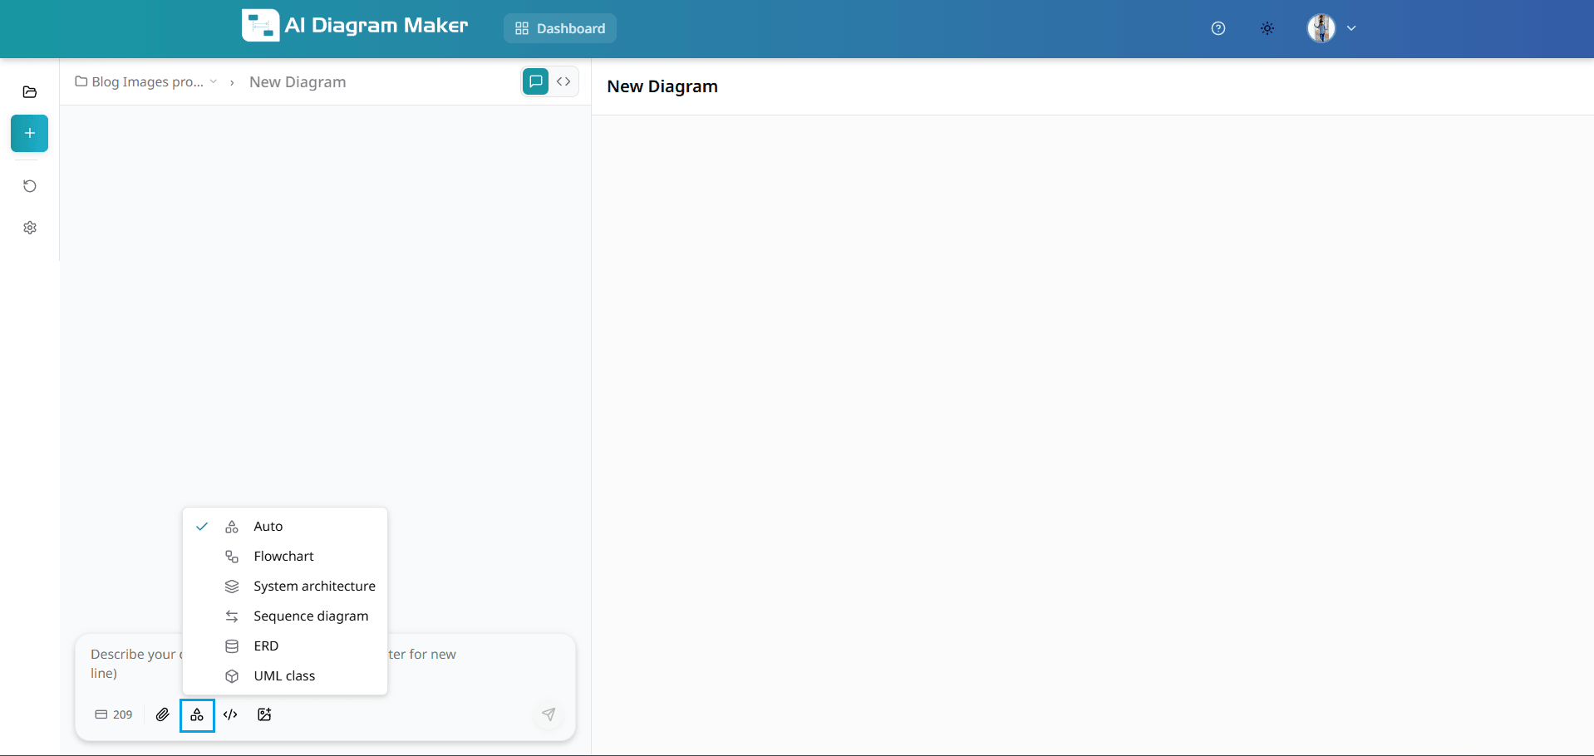Attach a file using the paperclip icon

click(163, 714)
